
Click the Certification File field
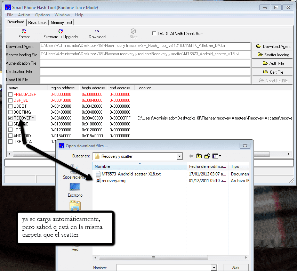coord(145,71)
